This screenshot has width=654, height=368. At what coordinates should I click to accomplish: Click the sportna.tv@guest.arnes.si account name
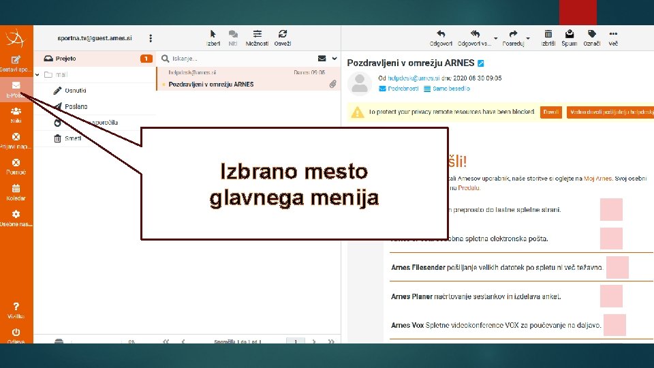click(x=95, y=38)
